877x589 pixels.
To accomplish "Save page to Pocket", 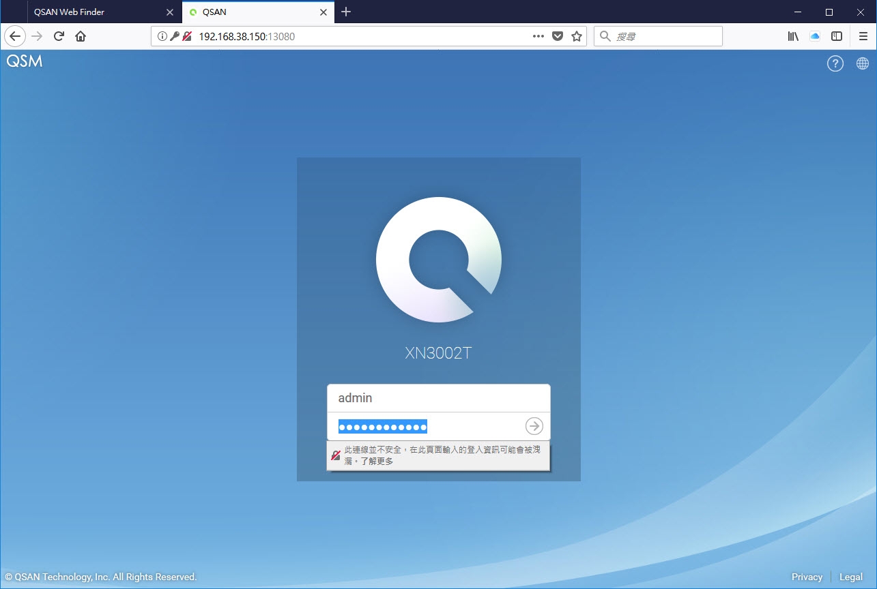I will click(558, 36).
